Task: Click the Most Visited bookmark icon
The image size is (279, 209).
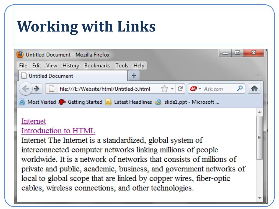Action: coord(22,102)
